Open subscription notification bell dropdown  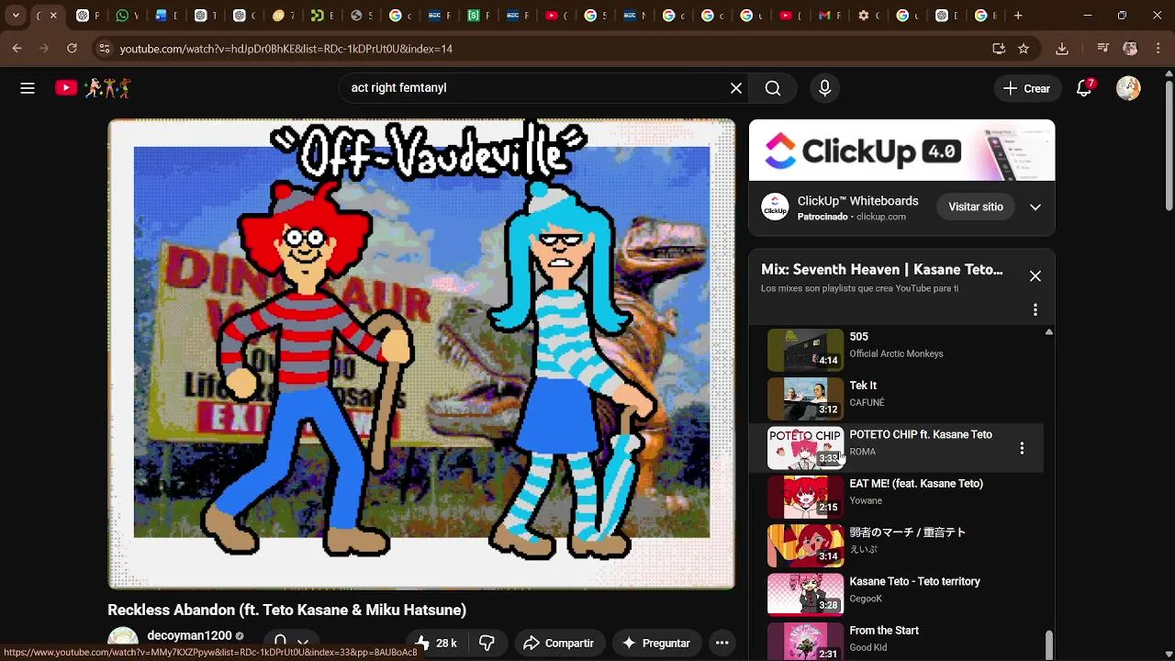click(x=290, y=643)
